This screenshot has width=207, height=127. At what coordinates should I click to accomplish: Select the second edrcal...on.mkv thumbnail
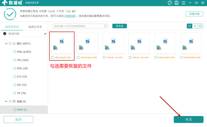click(x=139, y=43)
